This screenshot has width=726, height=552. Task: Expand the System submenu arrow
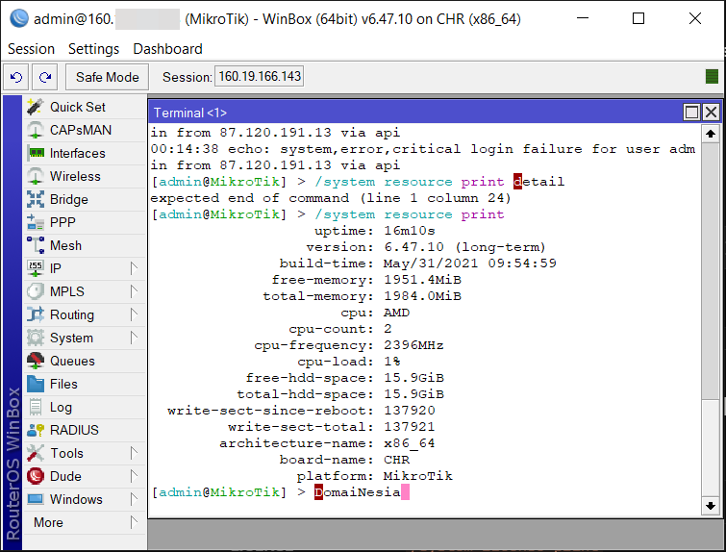tap(134, 339)
